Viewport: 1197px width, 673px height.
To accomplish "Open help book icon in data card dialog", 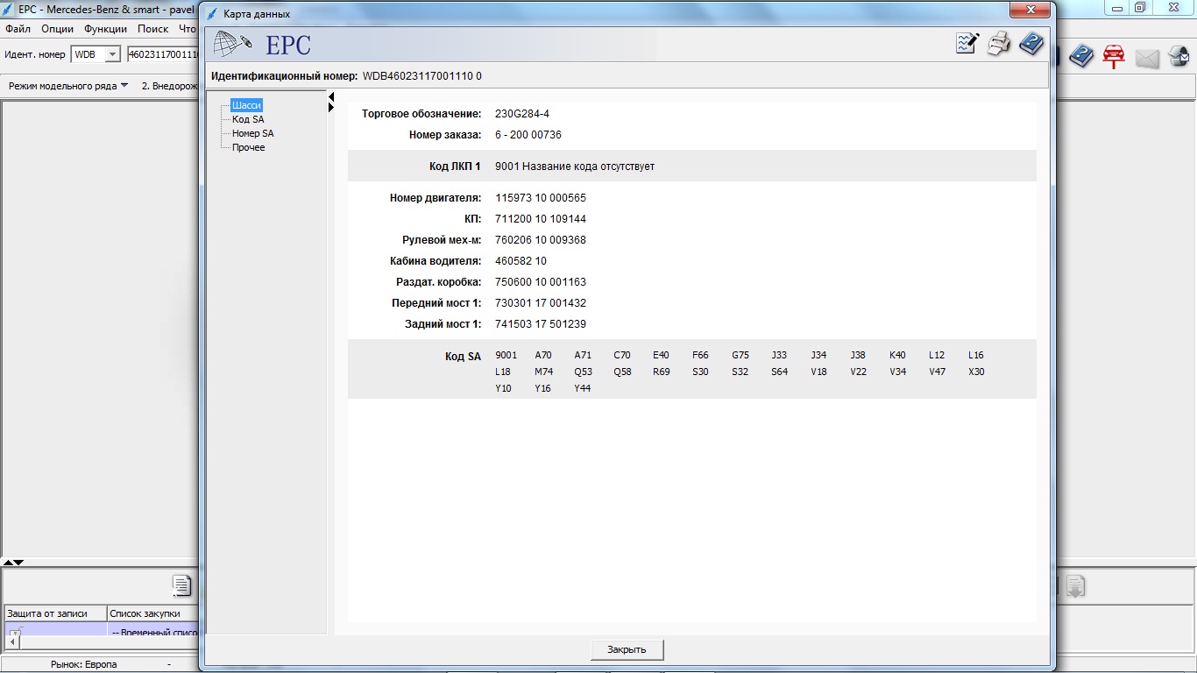I will tap(1031, 44).
